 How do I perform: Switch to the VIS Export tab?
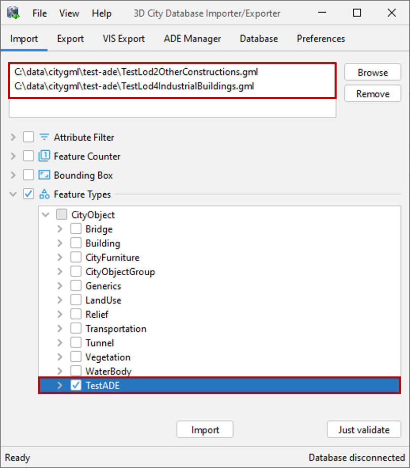tap(124, 38)
